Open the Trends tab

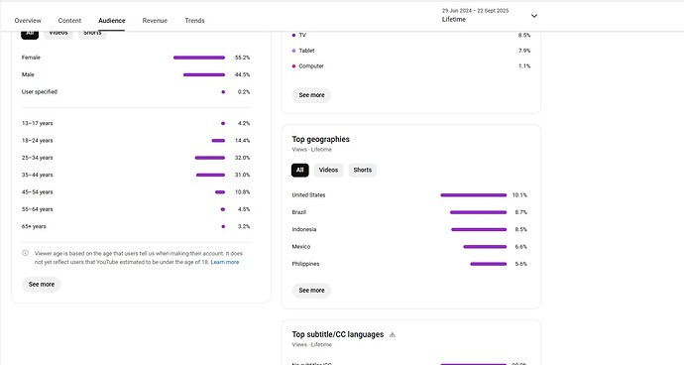194,21
